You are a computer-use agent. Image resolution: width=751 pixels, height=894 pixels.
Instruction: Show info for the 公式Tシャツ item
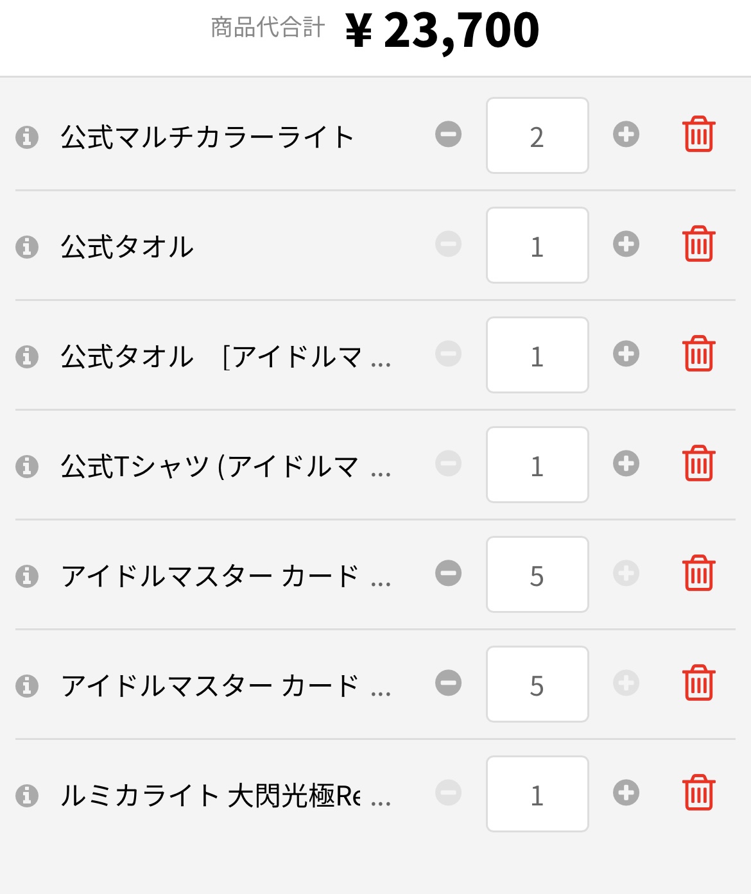pos(27,466)
